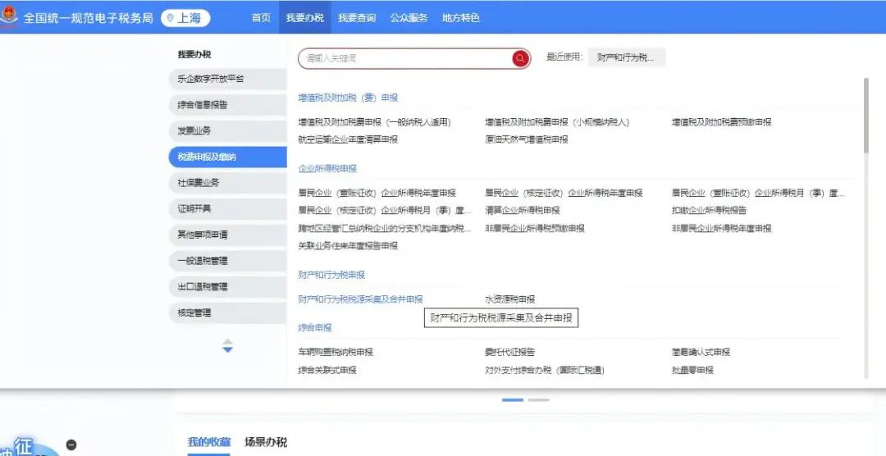Select 证明开具 in the left sidebar
Screen dimensions: 886x456
click(194, 208)
